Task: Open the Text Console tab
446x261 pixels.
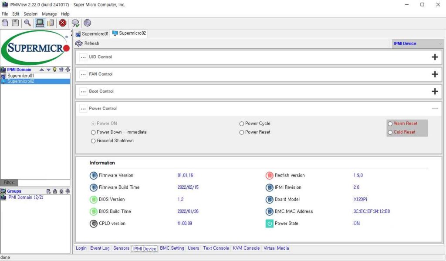Action: click(216, 248)
